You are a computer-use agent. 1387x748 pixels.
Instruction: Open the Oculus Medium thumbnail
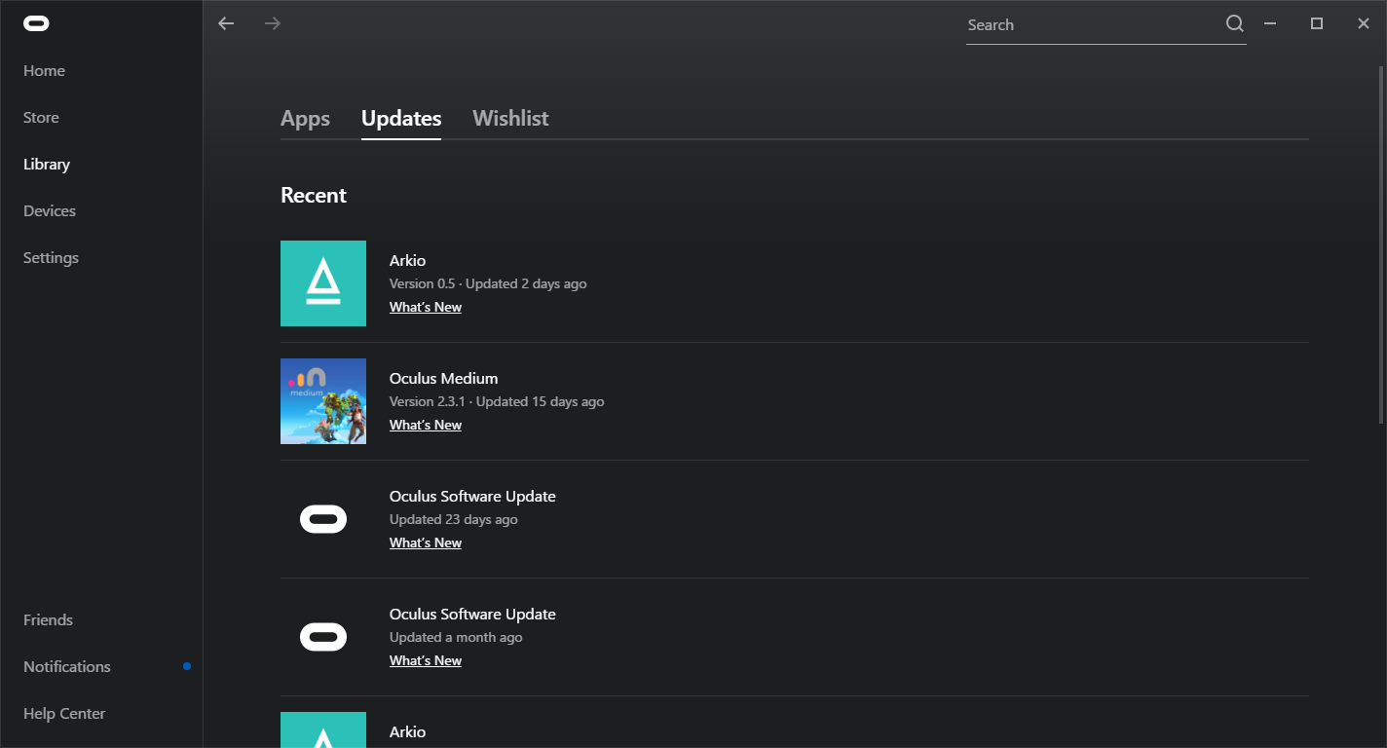click(x=323, y=401)
